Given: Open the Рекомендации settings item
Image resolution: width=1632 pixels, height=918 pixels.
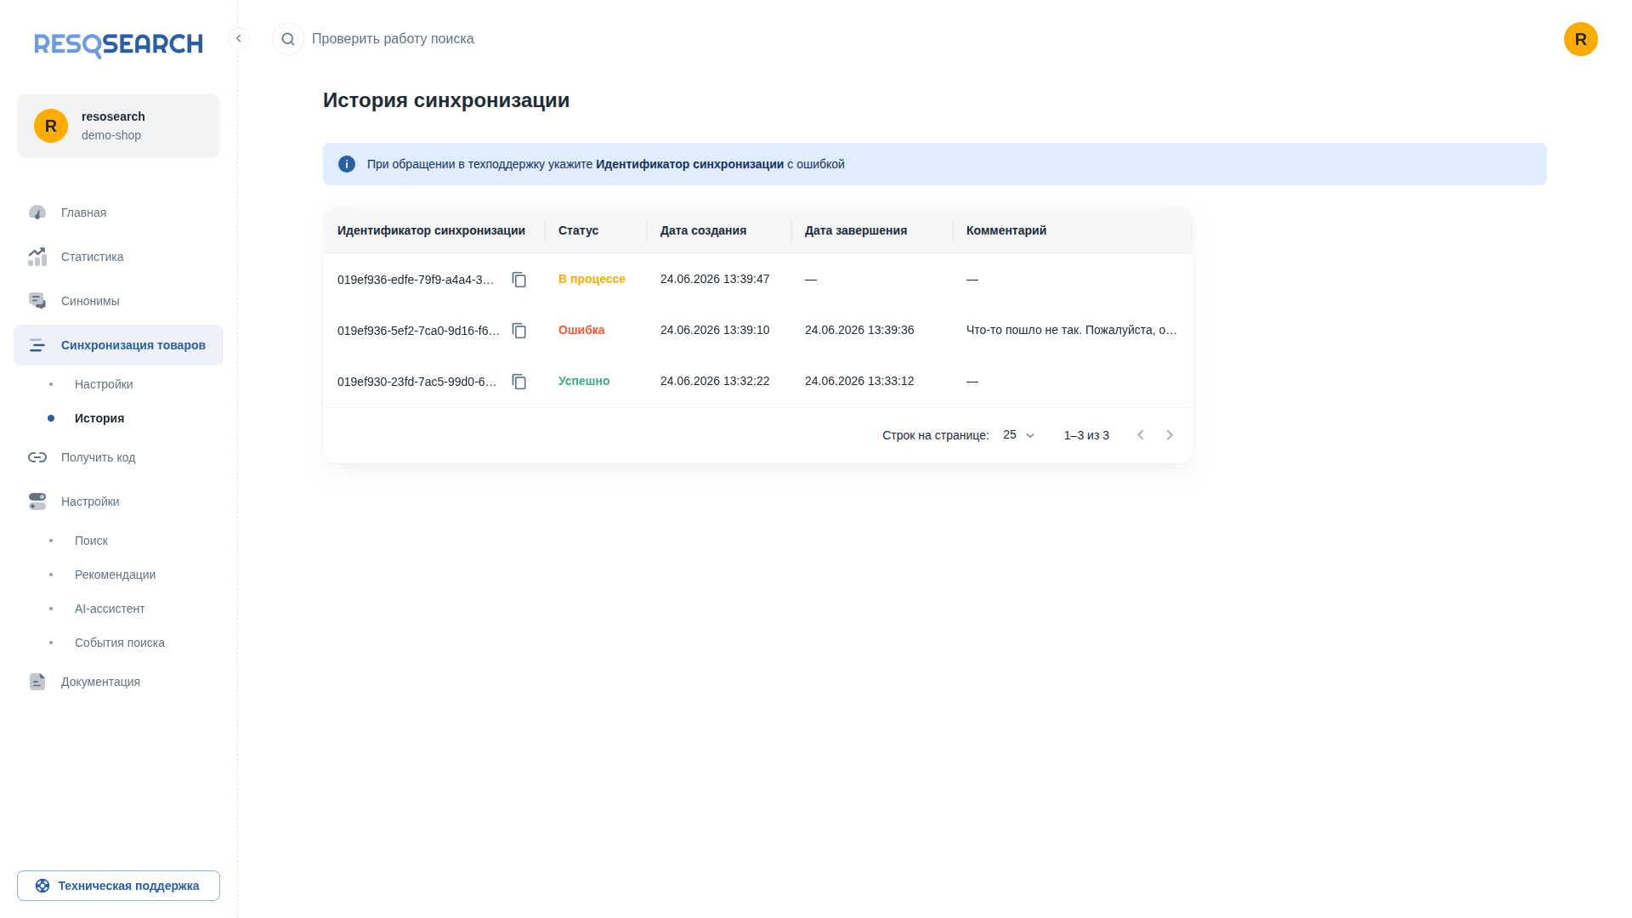Looking at the screenshot, I should pos(118,575).
